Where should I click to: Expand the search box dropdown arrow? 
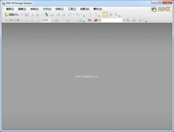(x=124, y=20)
